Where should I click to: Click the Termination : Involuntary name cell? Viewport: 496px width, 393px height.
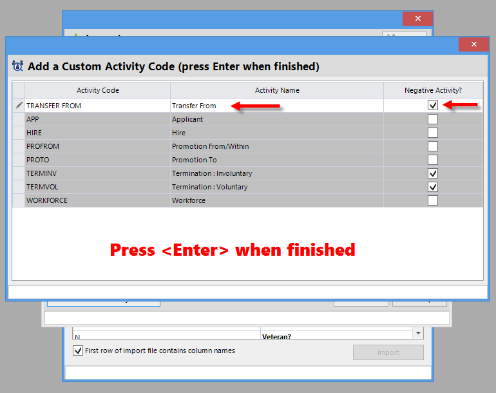click(x=277, y=173)
